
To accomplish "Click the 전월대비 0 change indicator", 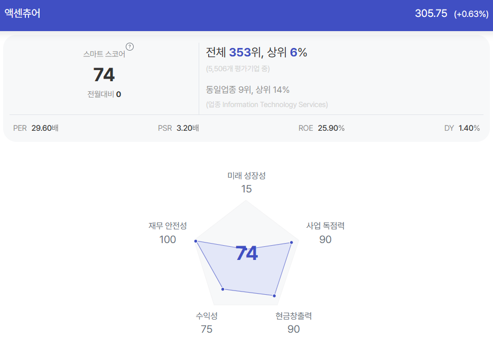I will pos(104,94).
